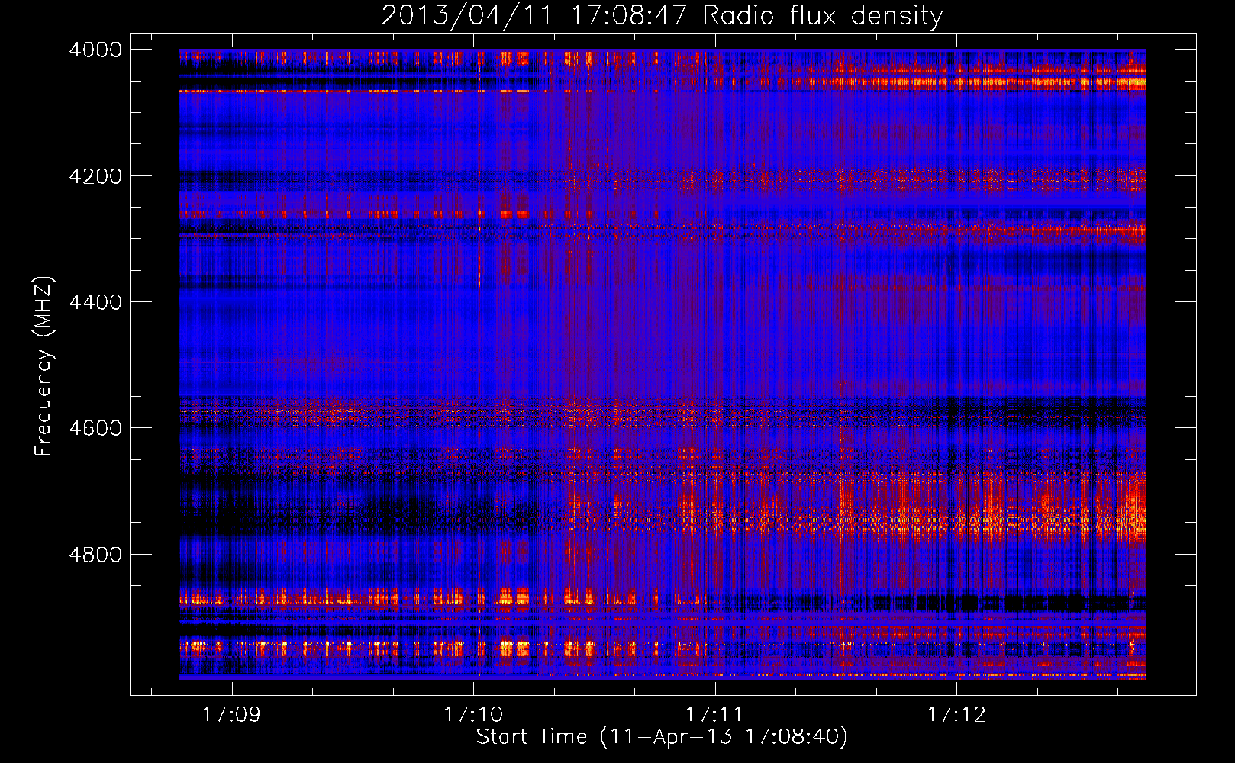1235x763 pixels.
Task: Click the 17:12 time axis label
Action: click(956, 714)
